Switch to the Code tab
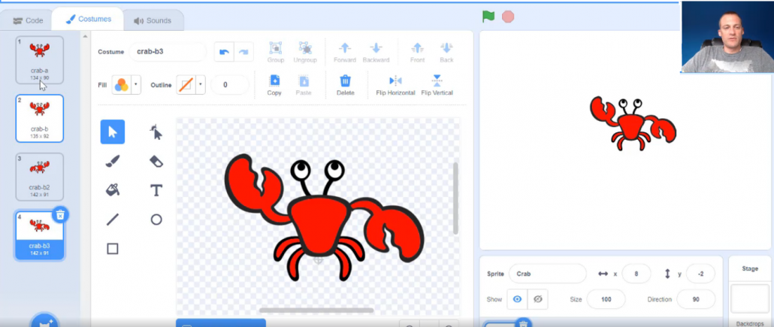The image size is (774, 327). (28, 21)
